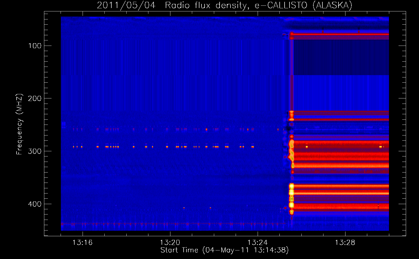This screenshot has height=259, width=419.
Task: Click the 'Start Time (04-May-11 13:14:38)' axis title
Action: pos(225,250)
